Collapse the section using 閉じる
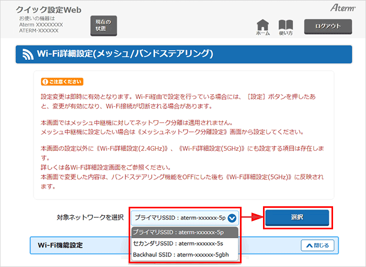The image size is (366, 267). coord(317,245)
